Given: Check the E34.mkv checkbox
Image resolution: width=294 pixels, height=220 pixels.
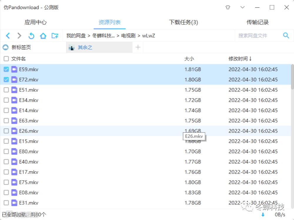Looking at the screenshot, I should tap(6, 100).
